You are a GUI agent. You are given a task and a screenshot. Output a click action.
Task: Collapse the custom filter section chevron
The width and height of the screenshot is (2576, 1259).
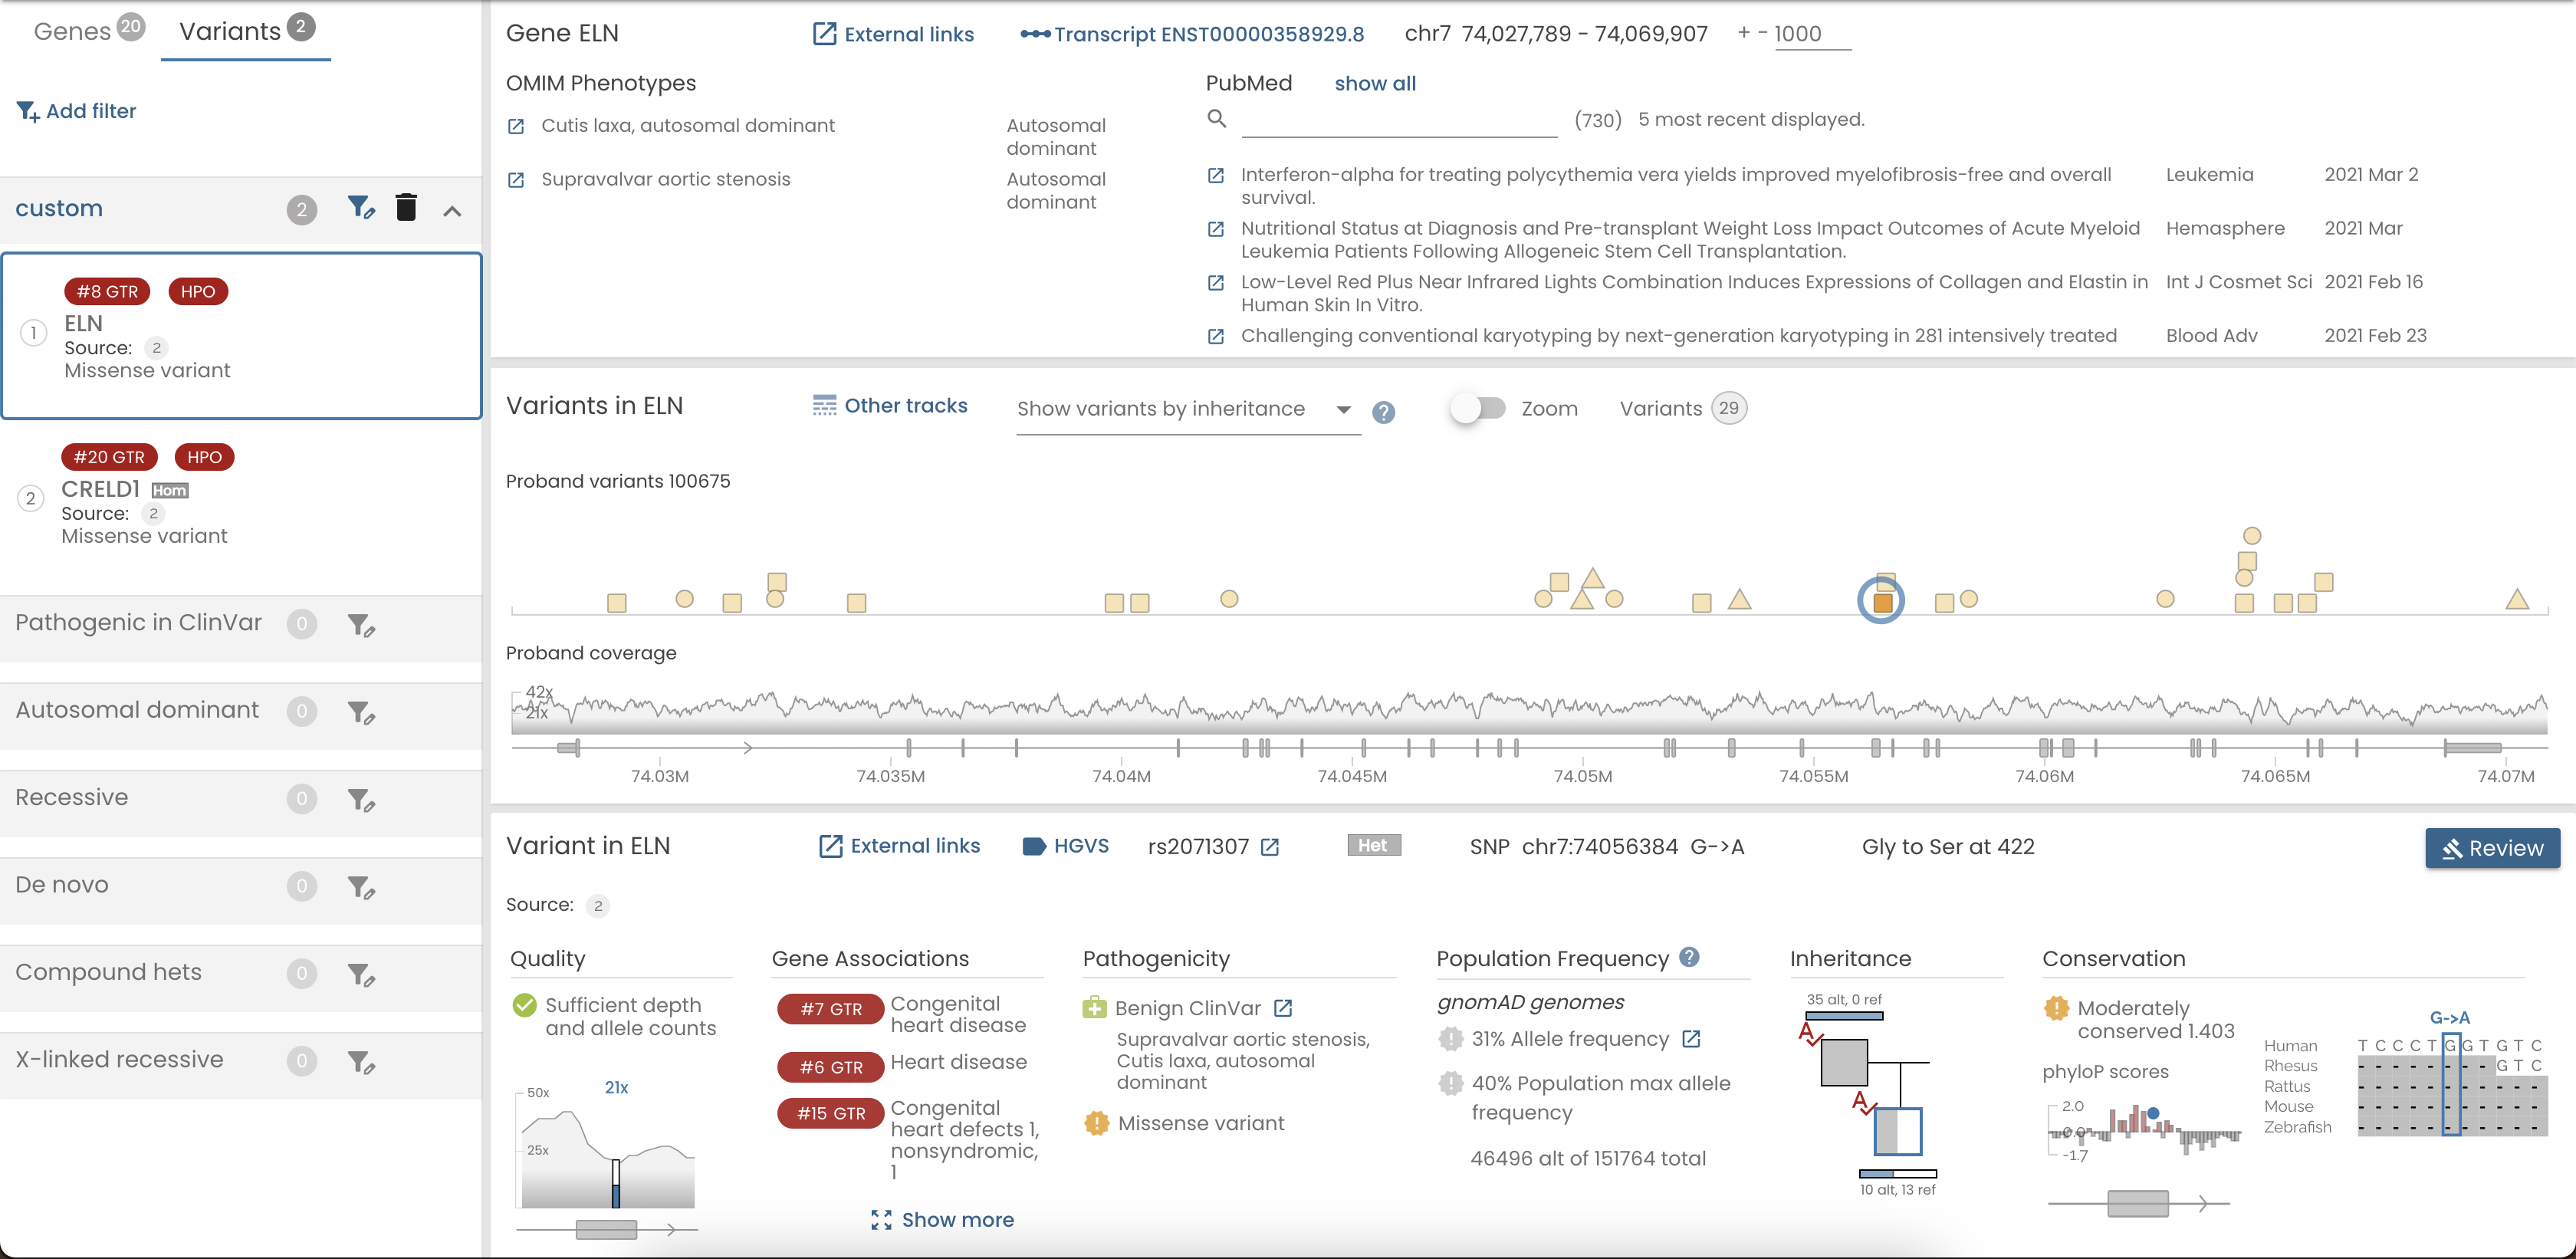point(452,211)
